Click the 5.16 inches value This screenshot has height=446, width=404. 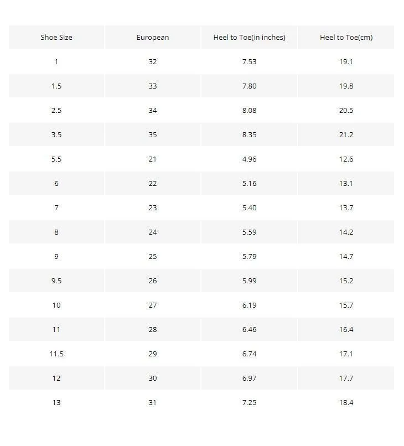tap(249, 184)
